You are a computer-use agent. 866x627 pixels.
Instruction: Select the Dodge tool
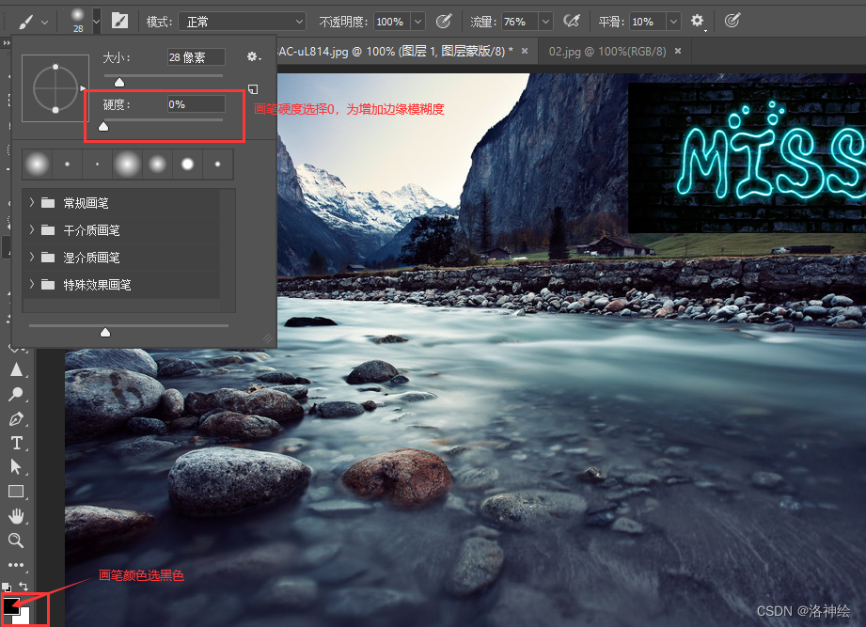tap(16, 394)
